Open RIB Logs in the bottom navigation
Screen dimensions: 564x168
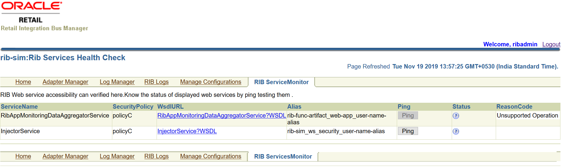pyautogui.click(x=156, y=156)
